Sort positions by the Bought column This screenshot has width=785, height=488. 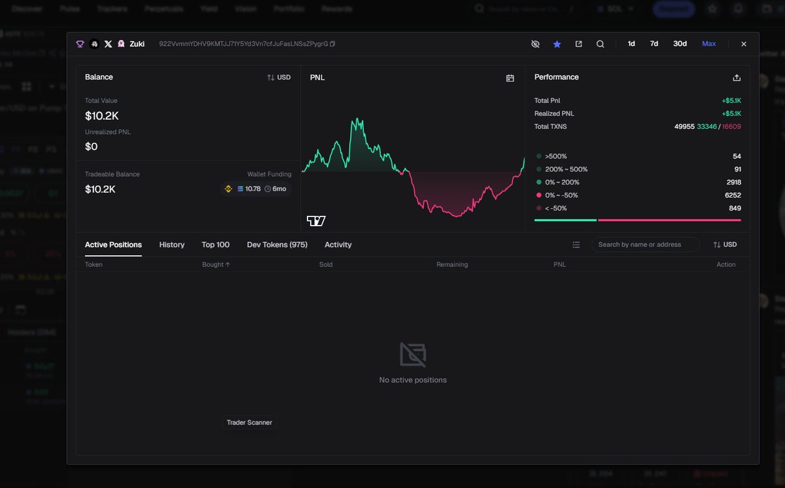[217, 265]
